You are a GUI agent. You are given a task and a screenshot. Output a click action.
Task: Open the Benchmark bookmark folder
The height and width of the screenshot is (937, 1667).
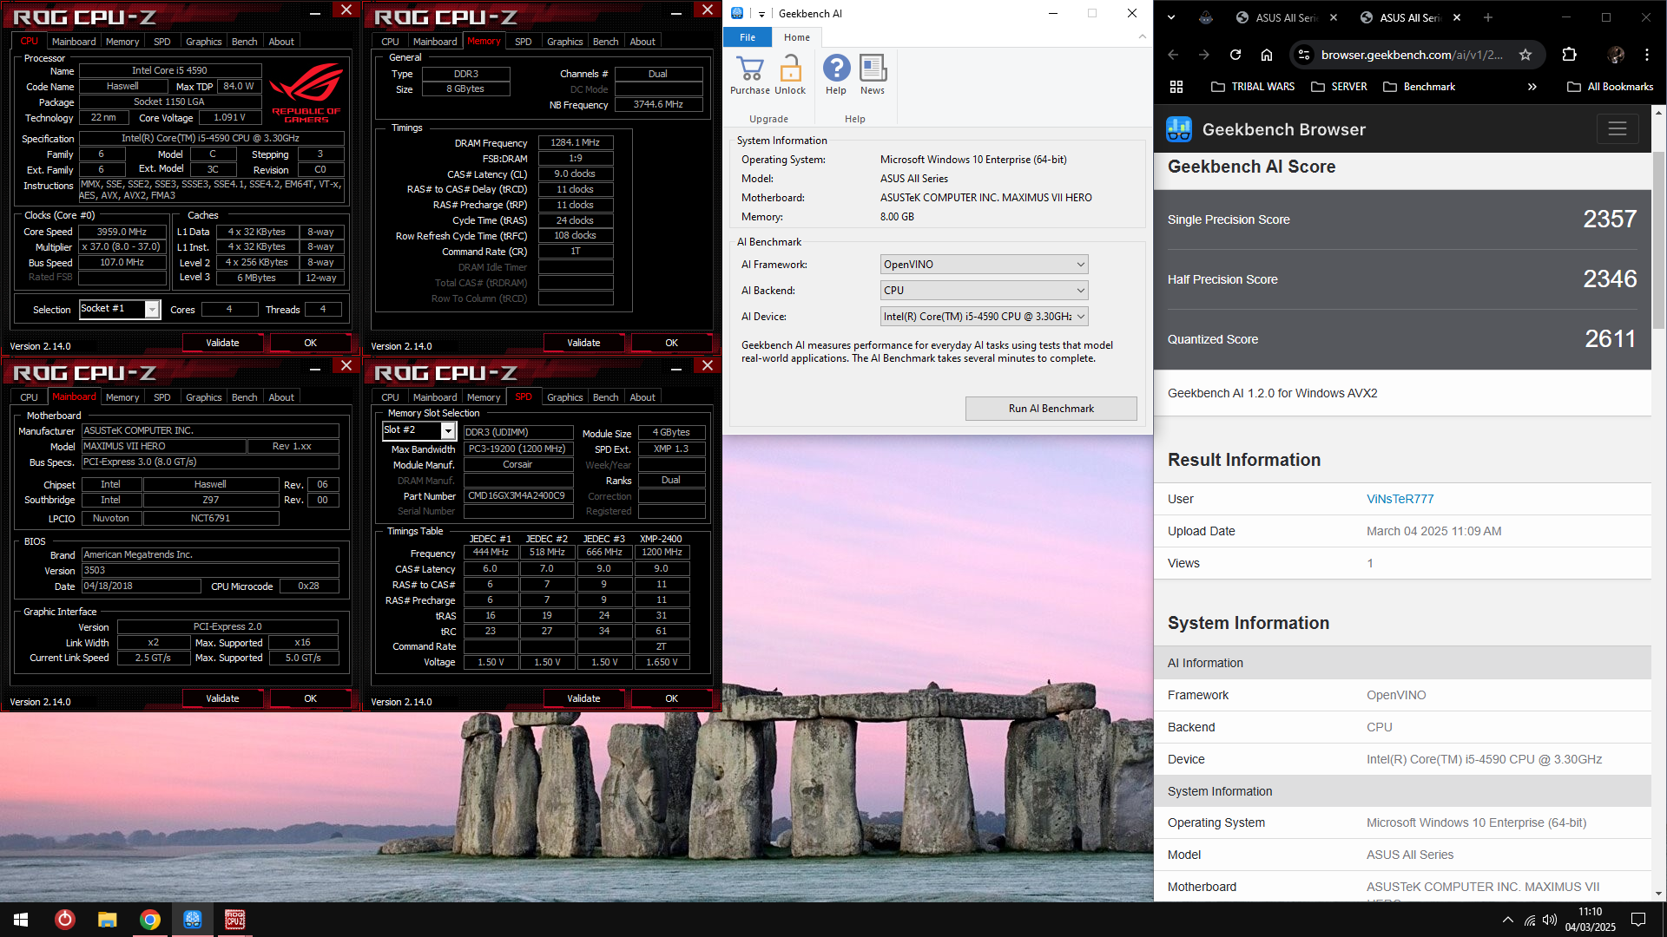pyautogui.click(x=1419, y=87)
